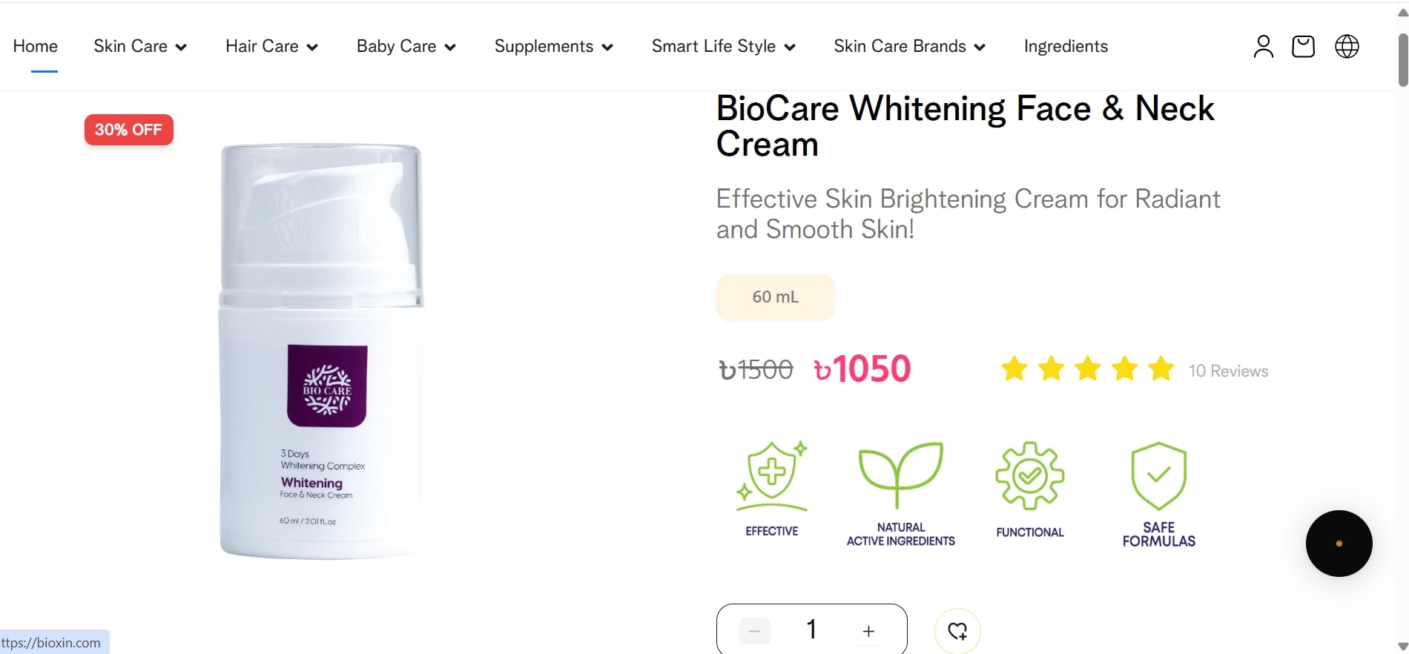The width and height of the screenshot is (1409, 654).
Task: Click the five-star rating display
Action: point(1087,369)
